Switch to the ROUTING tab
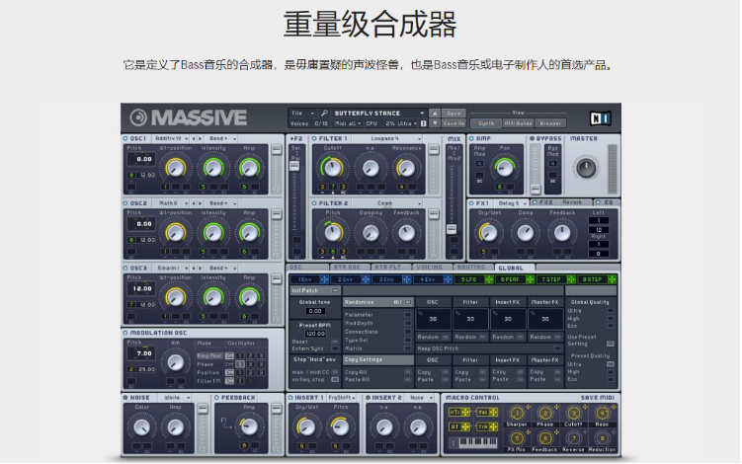 471,268
